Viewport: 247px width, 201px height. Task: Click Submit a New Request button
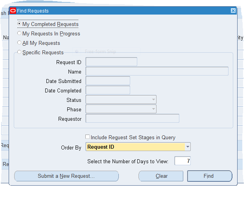click(x=66, y=176)
